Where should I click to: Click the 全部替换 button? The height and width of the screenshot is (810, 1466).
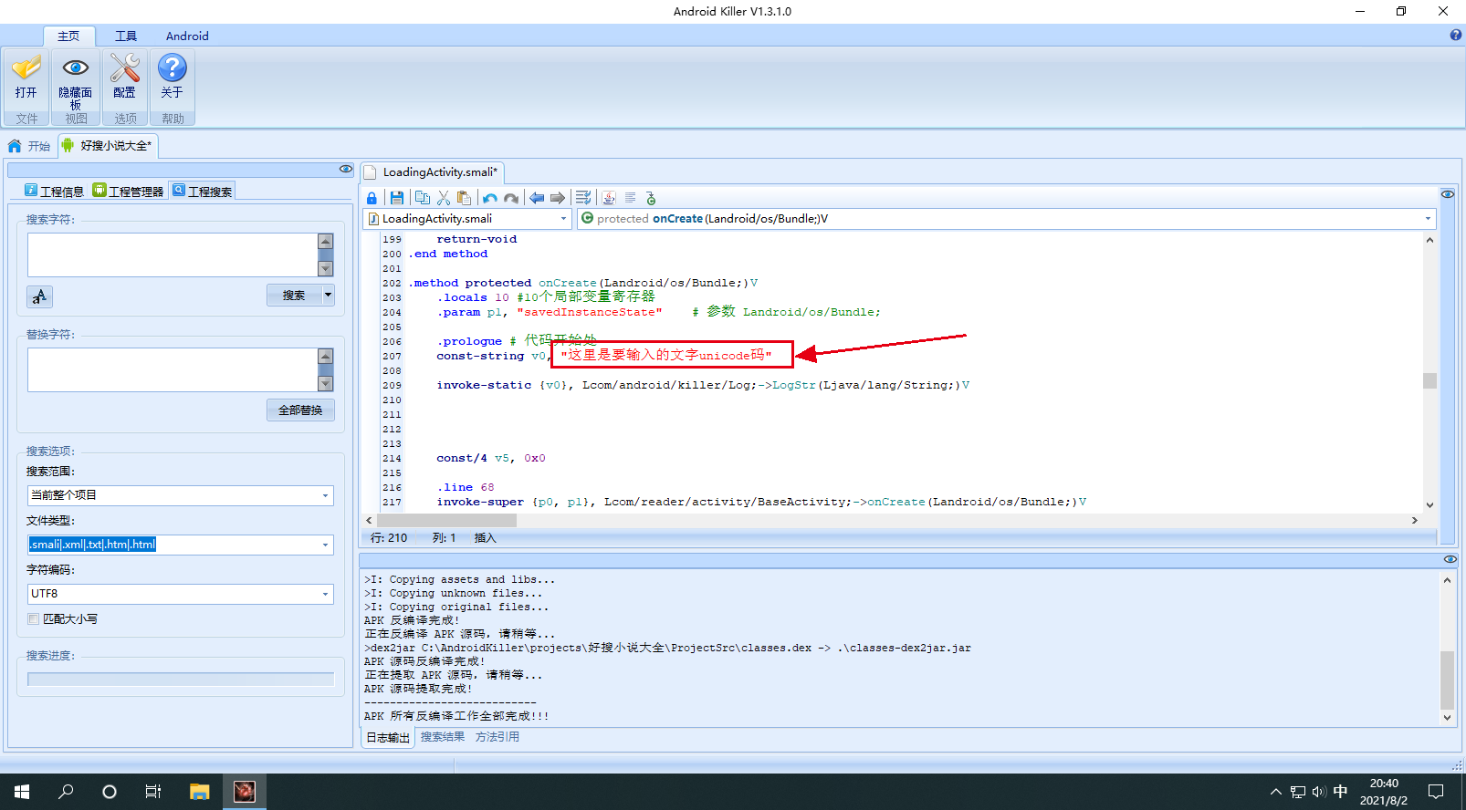pos(300,410)
